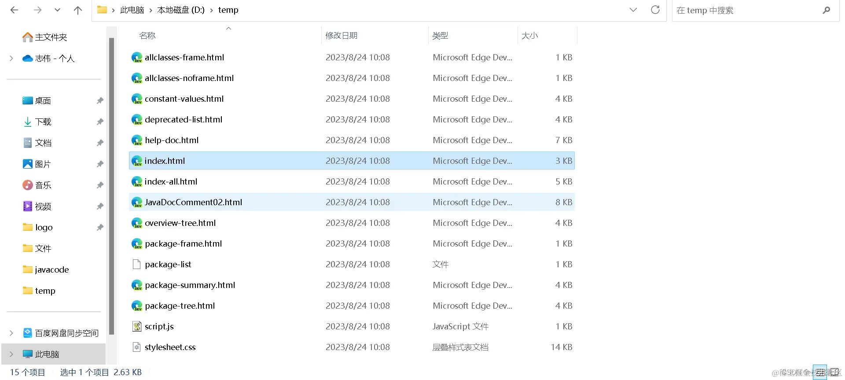Go forward with the forward arrow
Image resolution: width=845 pixels, height=380 pixels.
tap(38, 10)
